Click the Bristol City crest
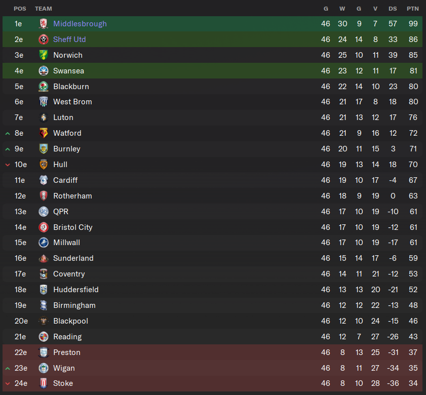This screenshot has height=395, width=426. pos(44,227)
